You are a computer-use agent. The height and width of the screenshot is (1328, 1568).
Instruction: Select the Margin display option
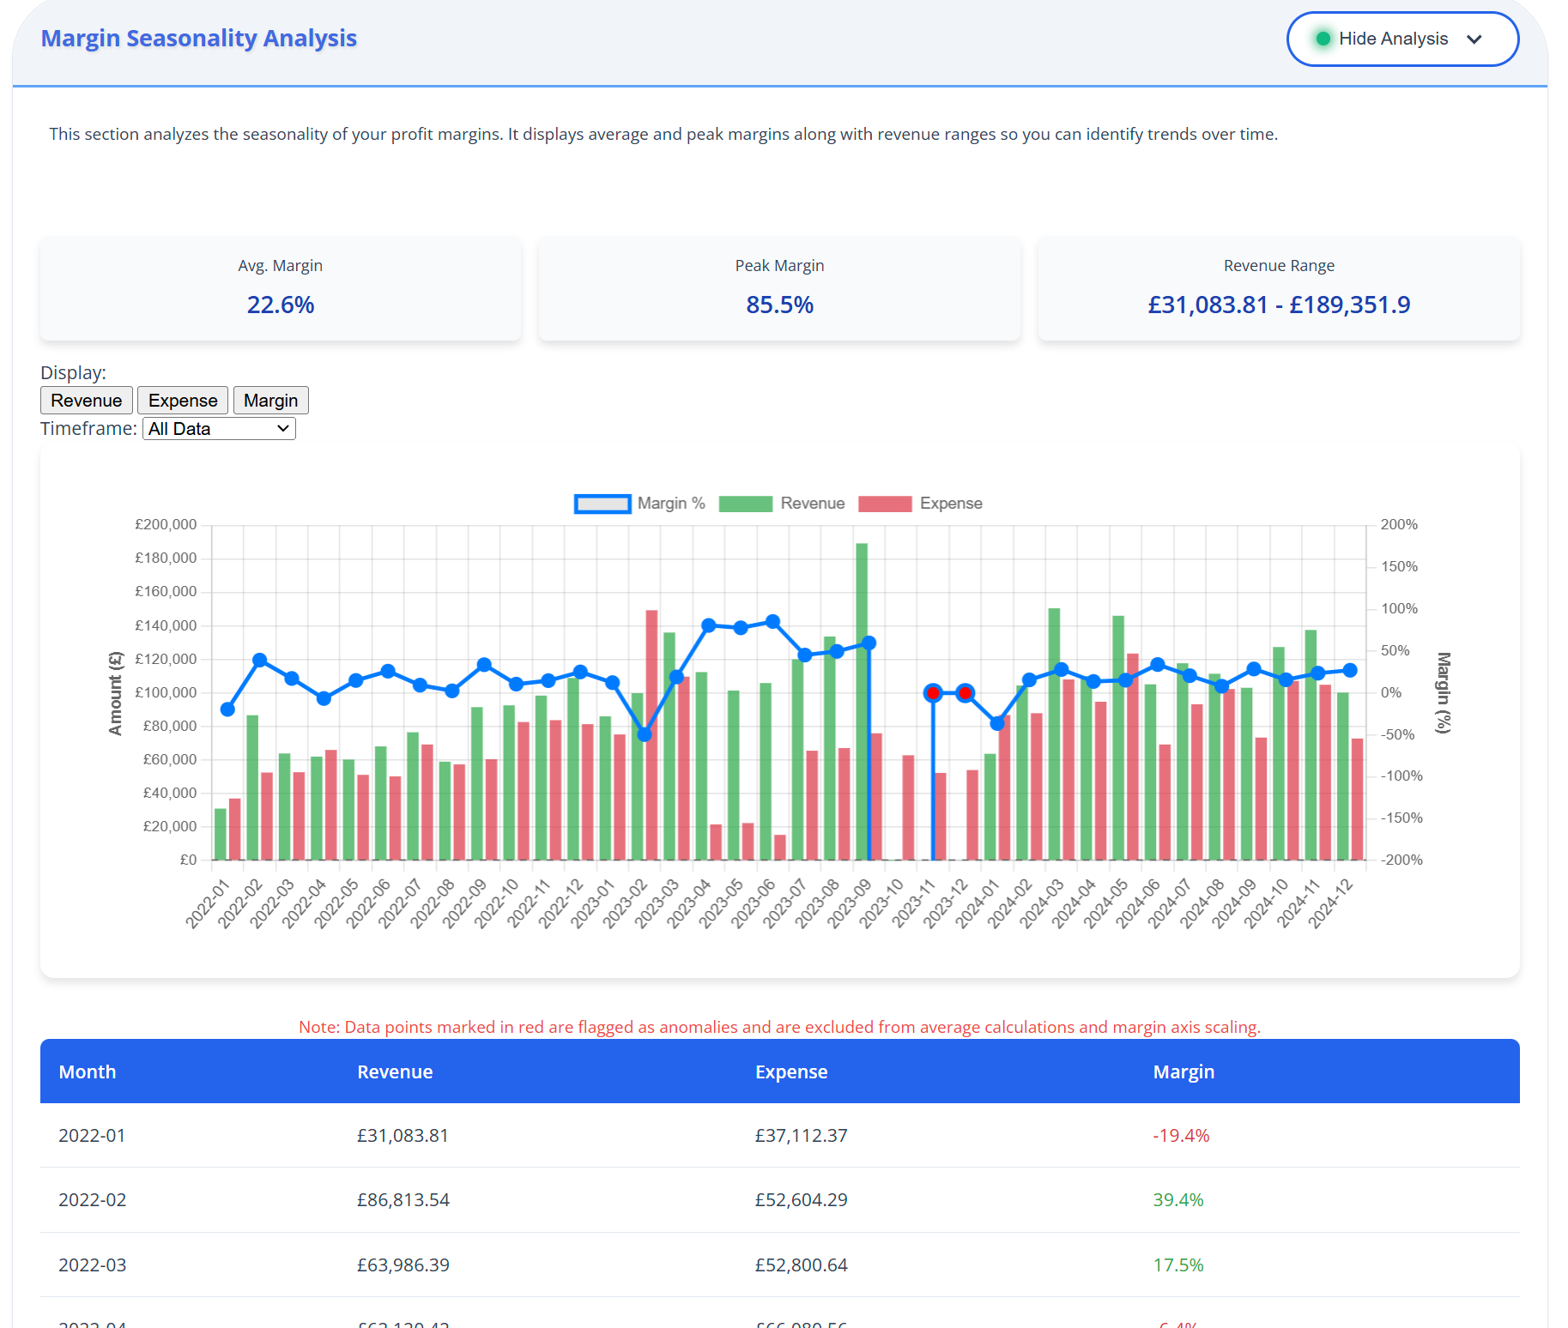pyautogui.click(x=270, y=400)
